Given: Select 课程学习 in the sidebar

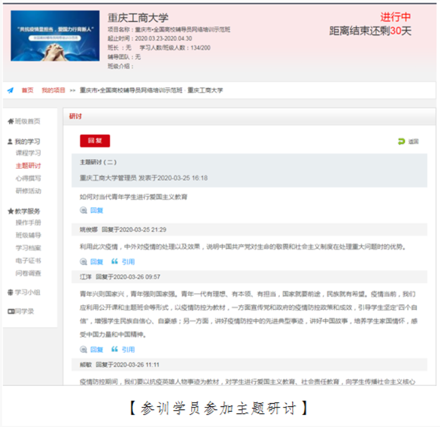Looking at the screenshot, I should (x=28, y=153).
